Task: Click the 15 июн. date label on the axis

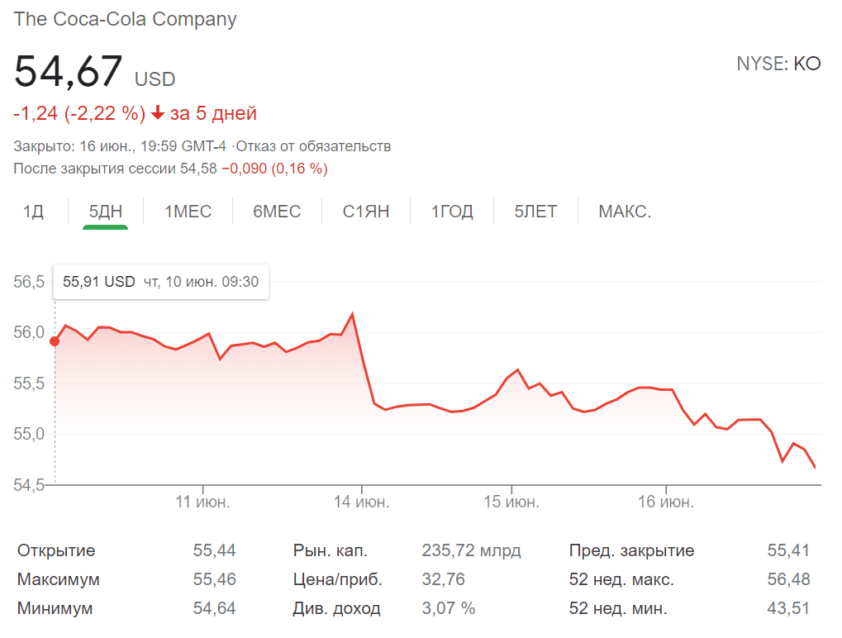Action: pyautogui.click(x=511, y=502)
